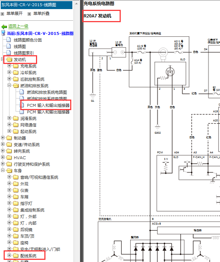
Task: Click the 车身 open folder icon
Action: (9, 170)
